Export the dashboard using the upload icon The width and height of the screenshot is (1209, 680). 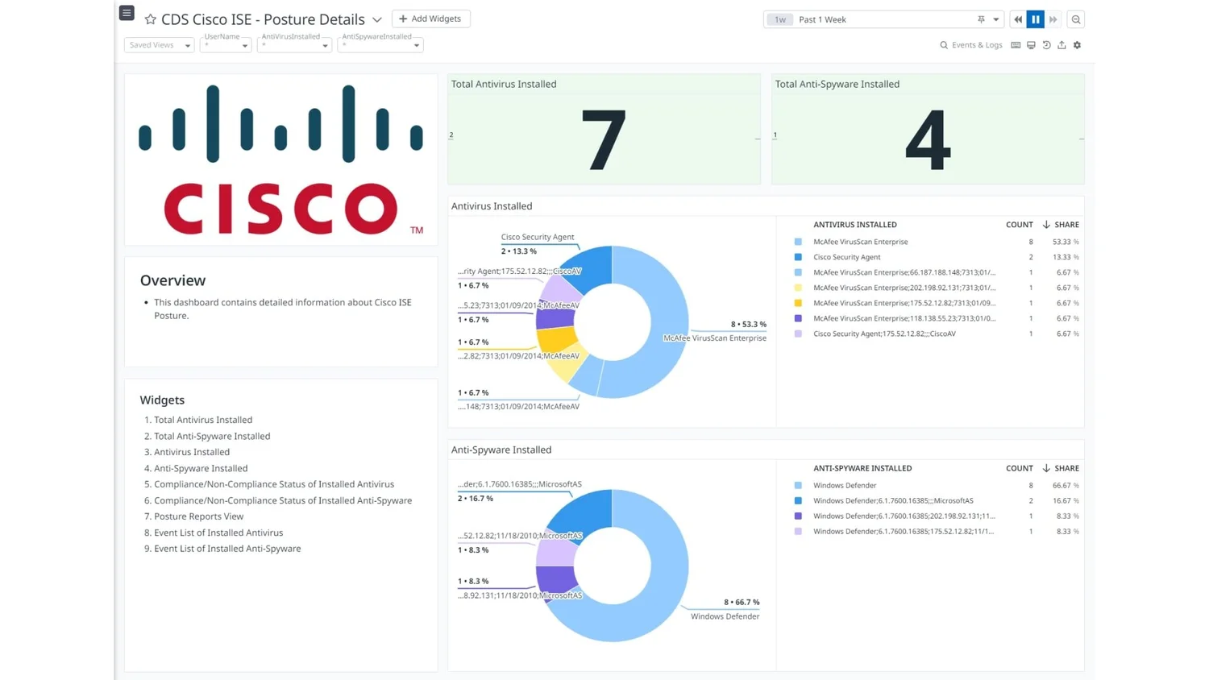1062,45
